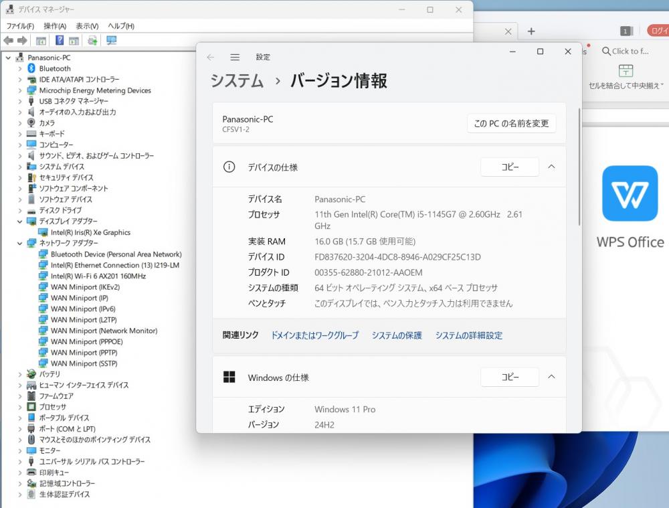Click the Forward arrow in Device Manager toolbar

click(x=22, y=41)
